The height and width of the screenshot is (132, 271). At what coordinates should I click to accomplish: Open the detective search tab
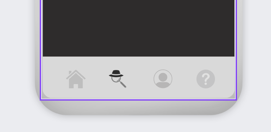coord(117,79)
